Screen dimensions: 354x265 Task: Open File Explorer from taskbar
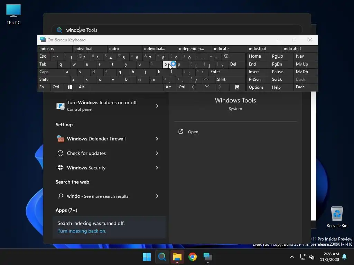177,257
